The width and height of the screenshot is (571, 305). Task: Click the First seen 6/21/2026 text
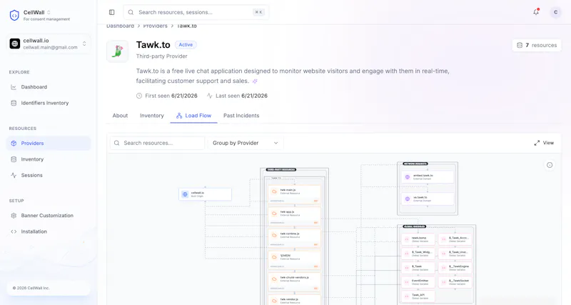point(171,96)
